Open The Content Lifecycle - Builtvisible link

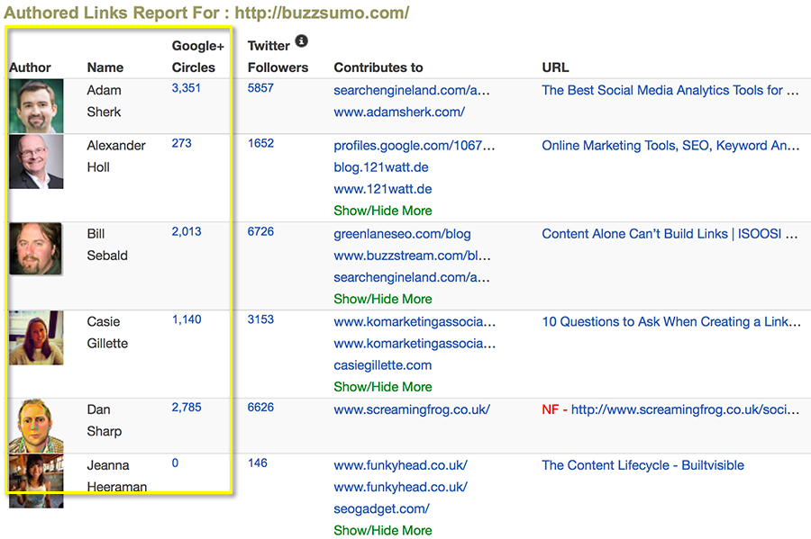point(642,465)
